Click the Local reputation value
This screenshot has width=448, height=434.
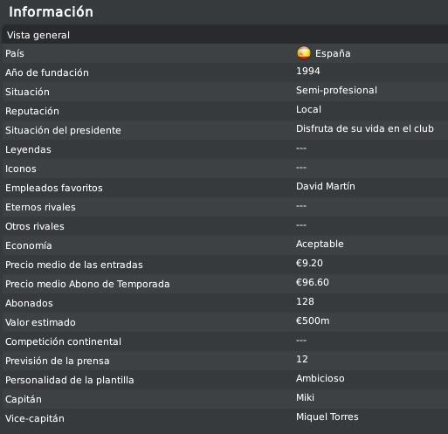[x=308, y=109]
